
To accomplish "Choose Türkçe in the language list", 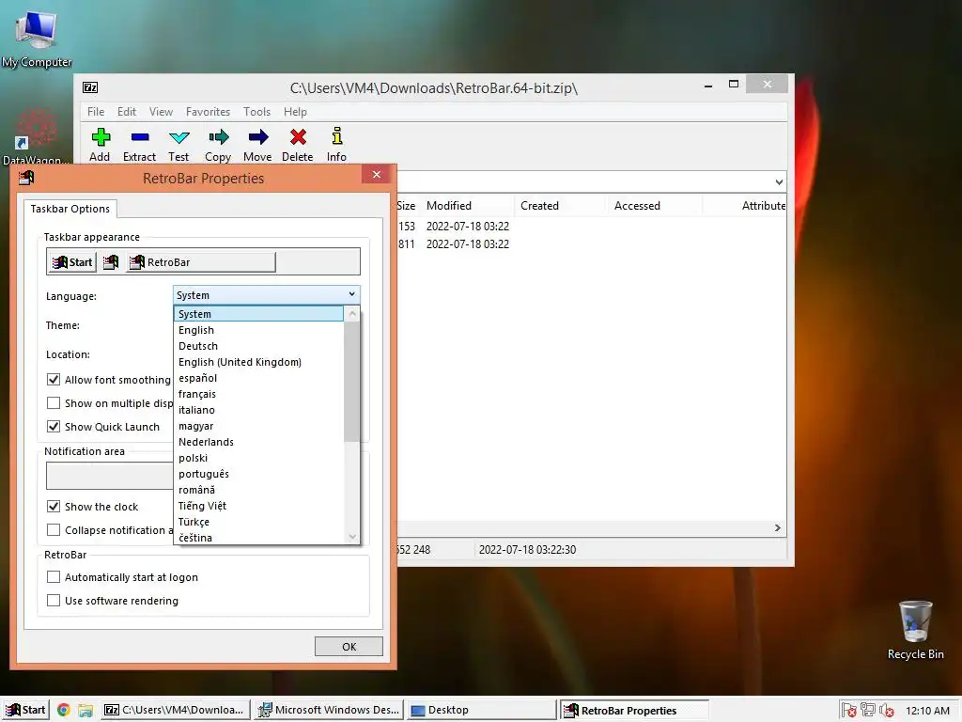I will coord(259,521).
